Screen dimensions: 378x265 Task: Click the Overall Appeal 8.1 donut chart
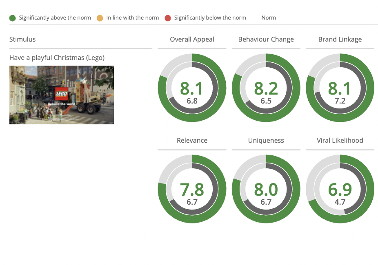point(192,88)
